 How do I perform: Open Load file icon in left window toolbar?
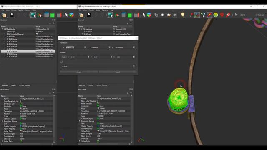coord(4,15)
